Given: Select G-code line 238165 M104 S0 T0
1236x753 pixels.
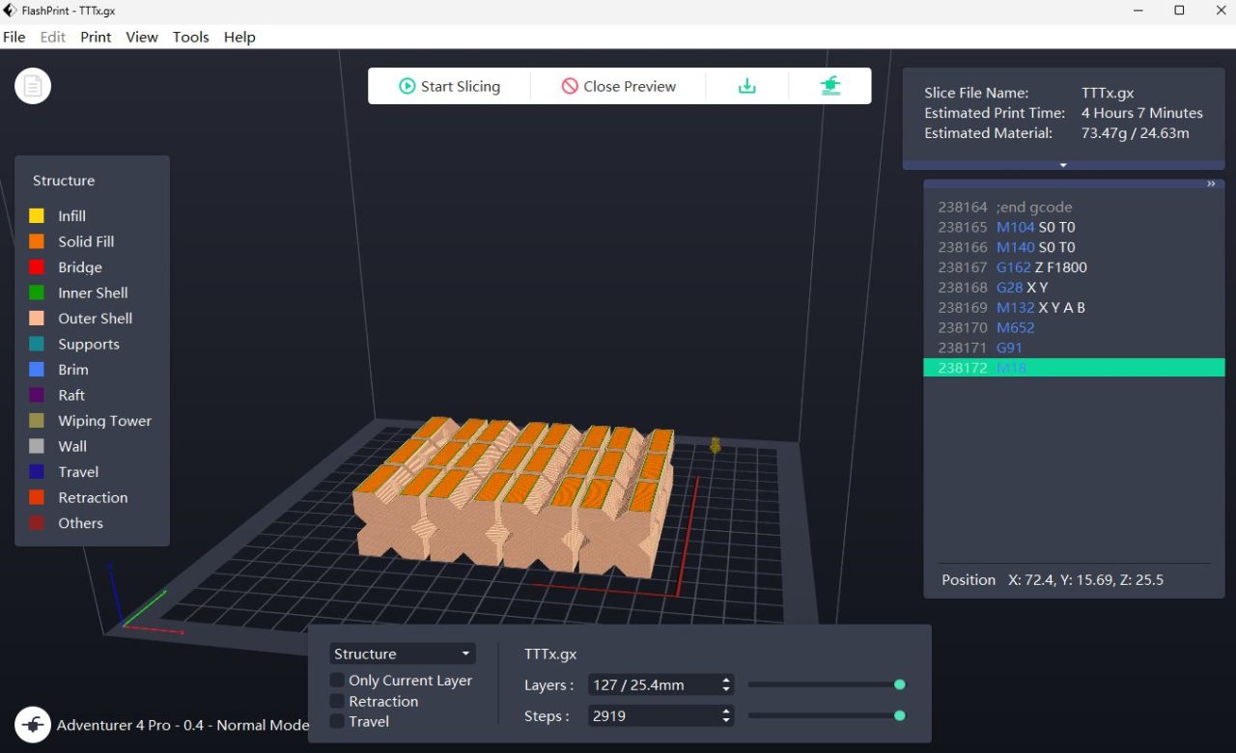Looking at the screenshot, I should [x=1074, y=228].
